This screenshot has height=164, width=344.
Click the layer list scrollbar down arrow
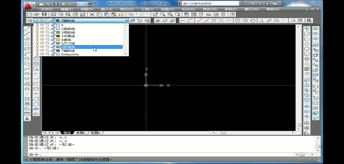(126, 54)
